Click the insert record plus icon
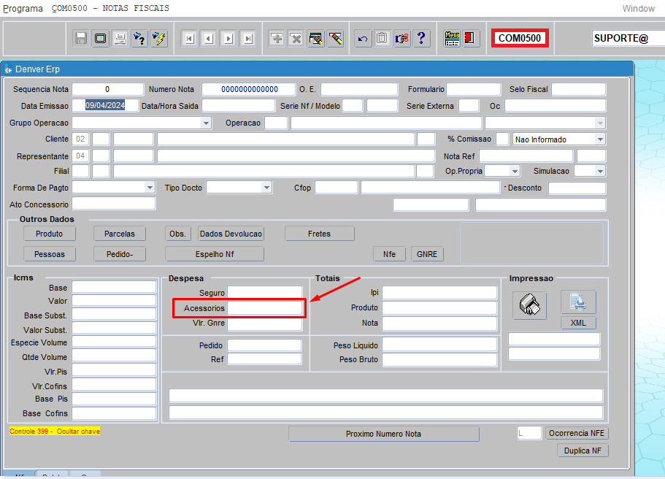The height and width of the screenshot is (479, 665). [277, 39]
